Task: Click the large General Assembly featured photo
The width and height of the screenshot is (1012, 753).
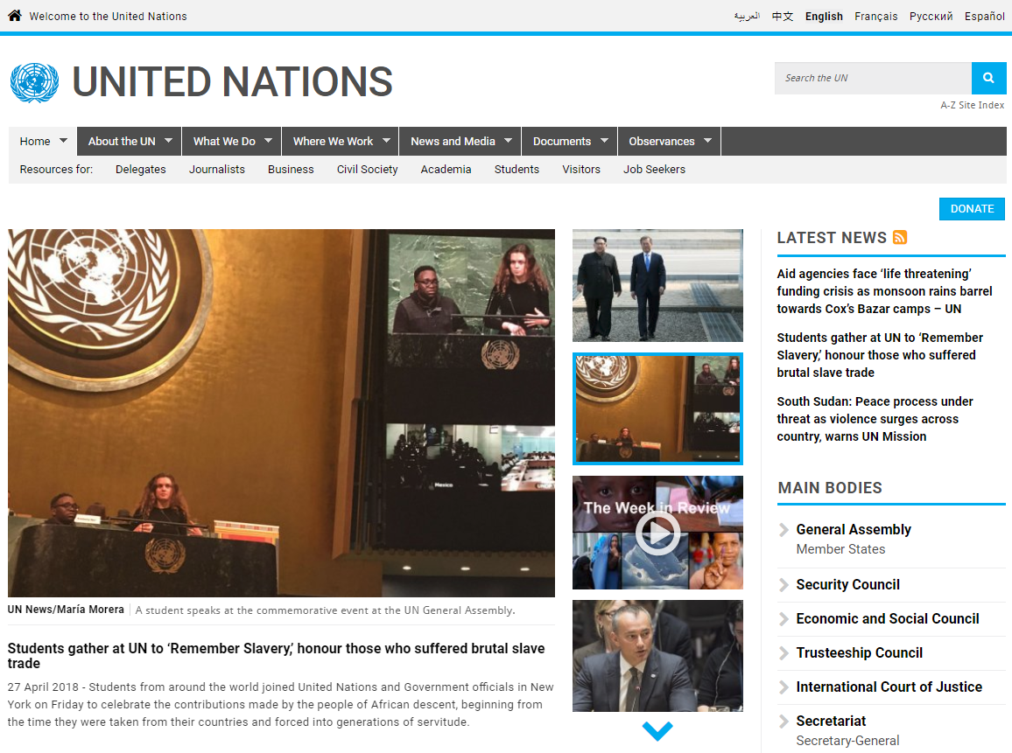Action: point(281,413)
